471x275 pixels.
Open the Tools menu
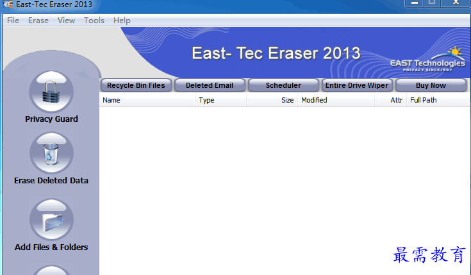click(x=94, y=21)
